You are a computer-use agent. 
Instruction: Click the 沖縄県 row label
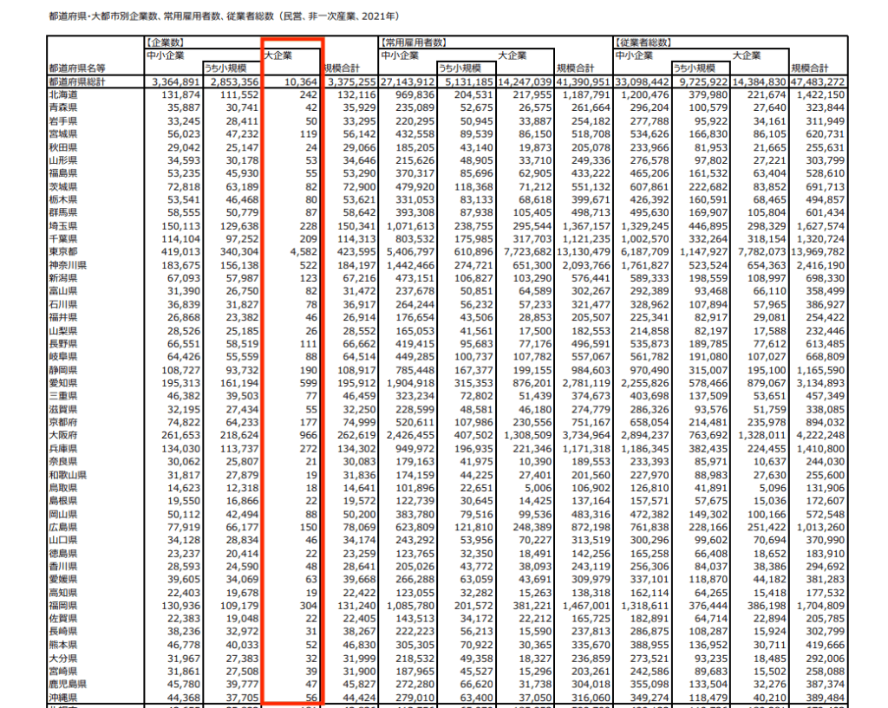pos(62,698)
